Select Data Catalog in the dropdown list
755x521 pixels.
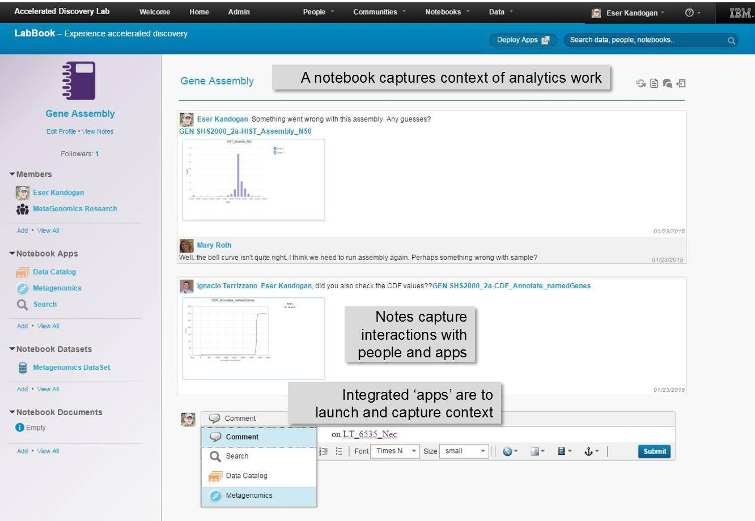pyautogui.click(x=259, y=476)
